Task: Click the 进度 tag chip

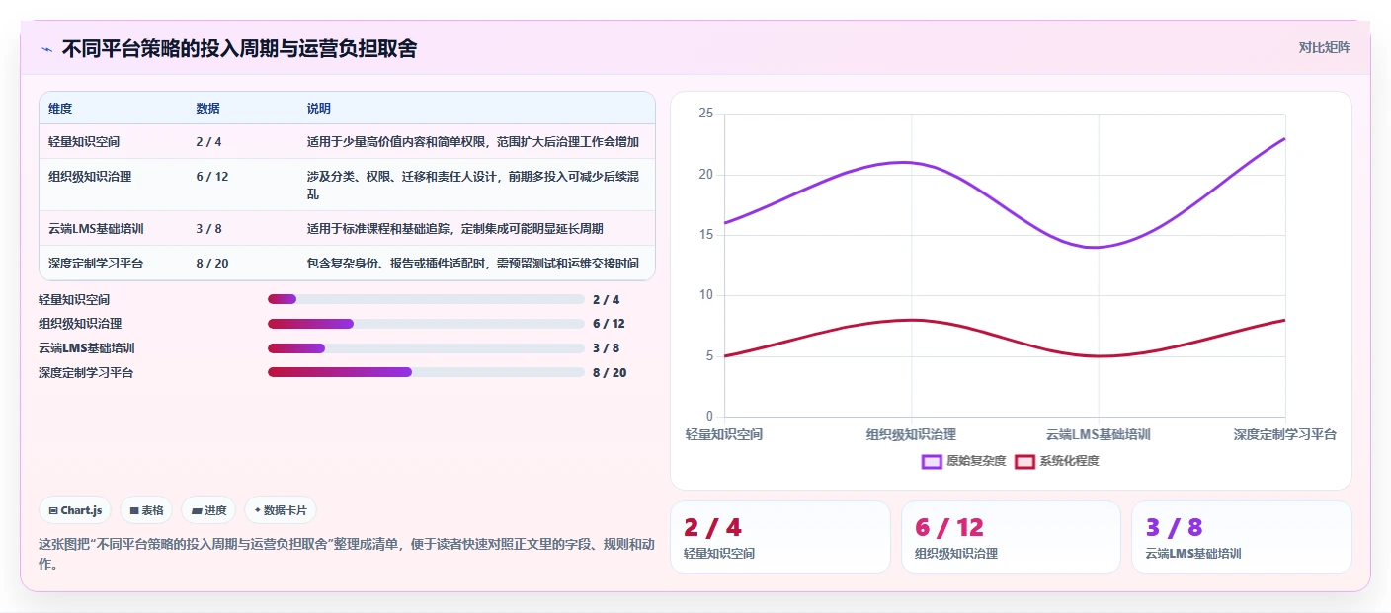Action: tap(208, 510)
